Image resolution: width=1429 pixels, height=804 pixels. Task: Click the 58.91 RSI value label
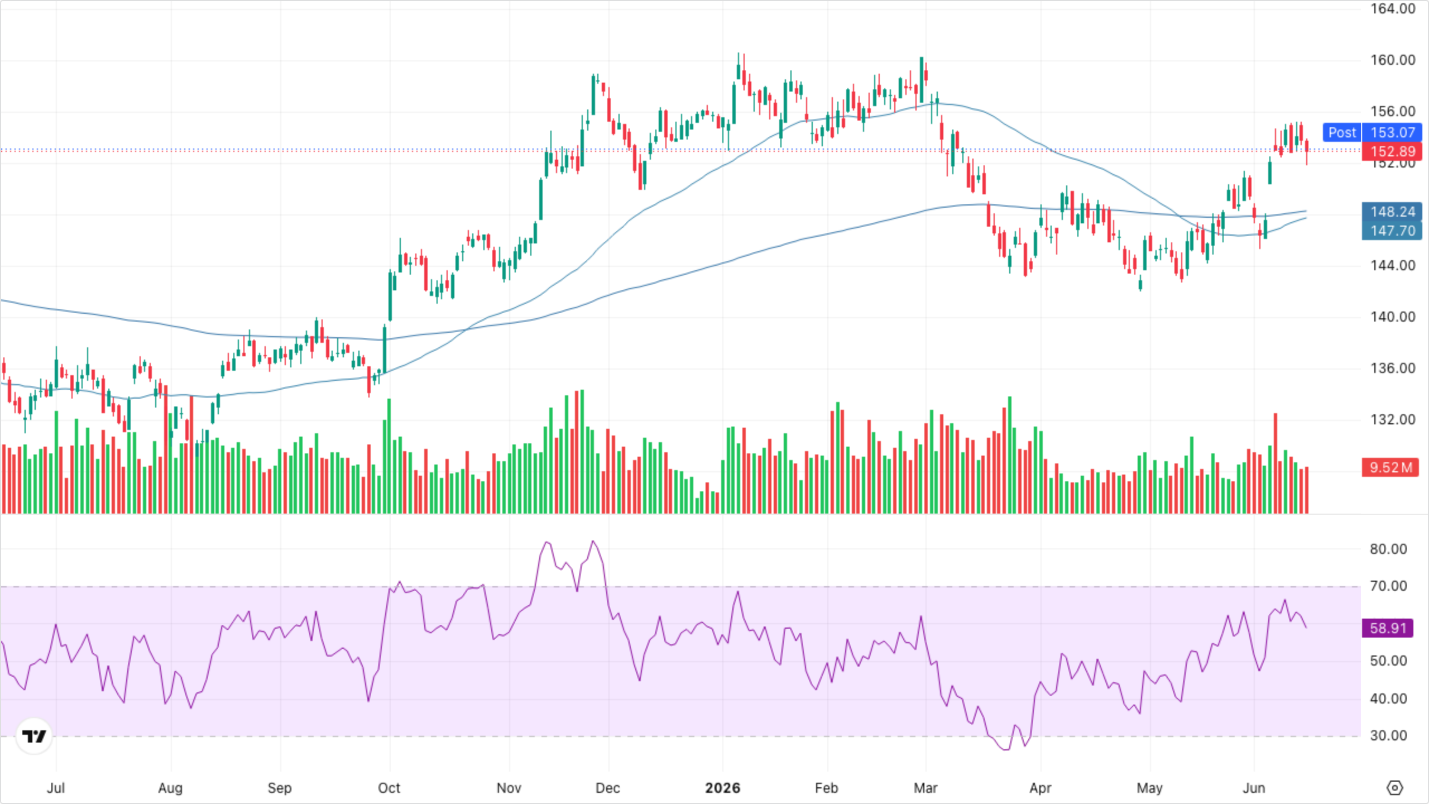coord(1388,628)
